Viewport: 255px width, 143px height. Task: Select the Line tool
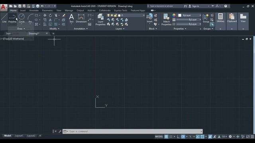tap(4, 18)
